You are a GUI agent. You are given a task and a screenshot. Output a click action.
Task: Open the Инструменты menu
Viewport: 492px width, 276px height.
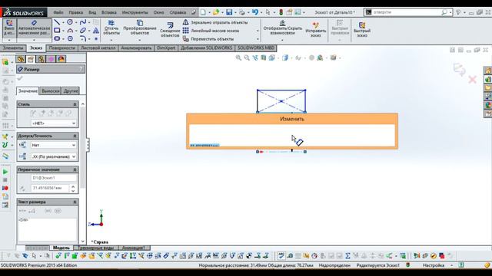135,12
